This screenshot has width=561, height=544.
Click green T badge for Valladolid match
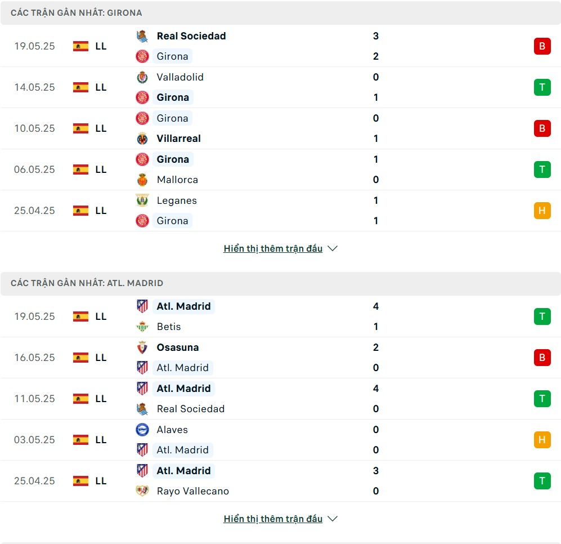[x=542, y=87]
